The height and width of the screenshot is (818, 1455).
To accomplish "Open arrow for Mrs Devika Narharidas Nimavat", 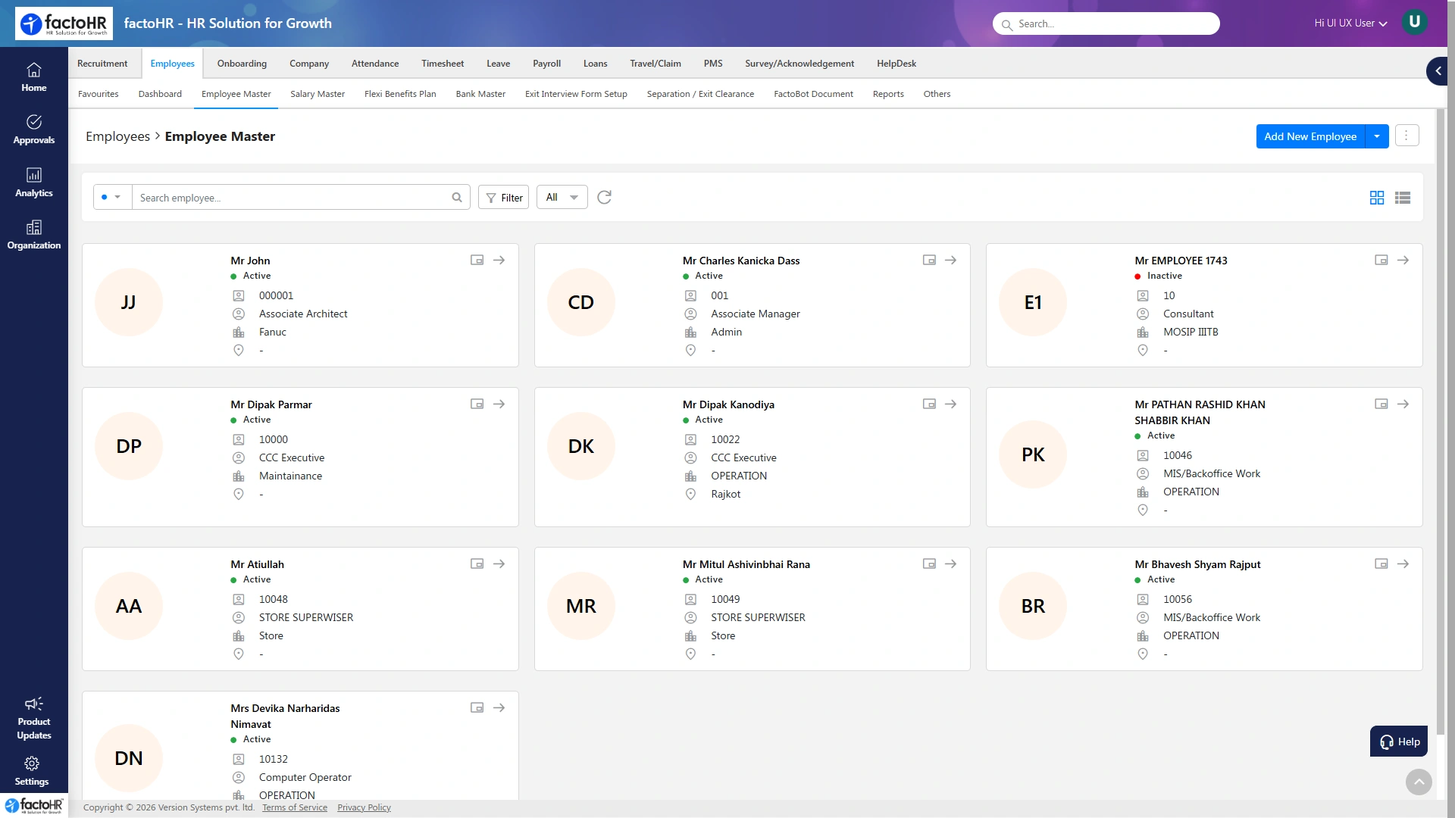I will (x=499, y=707).
